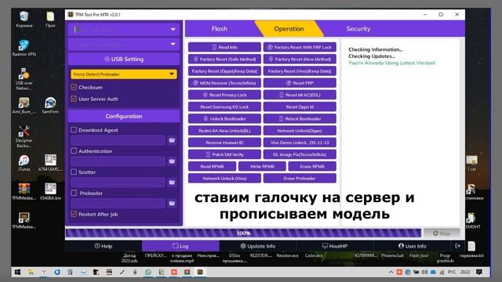Open WhatsApp from the taskbar
The image size is (502, 282).
pos(148,272)
